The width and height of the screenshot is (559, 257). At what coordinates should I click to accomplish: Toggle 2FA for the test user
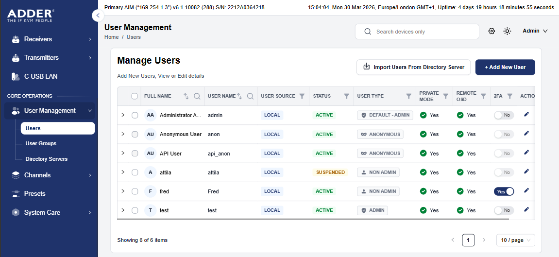[504, 210]
